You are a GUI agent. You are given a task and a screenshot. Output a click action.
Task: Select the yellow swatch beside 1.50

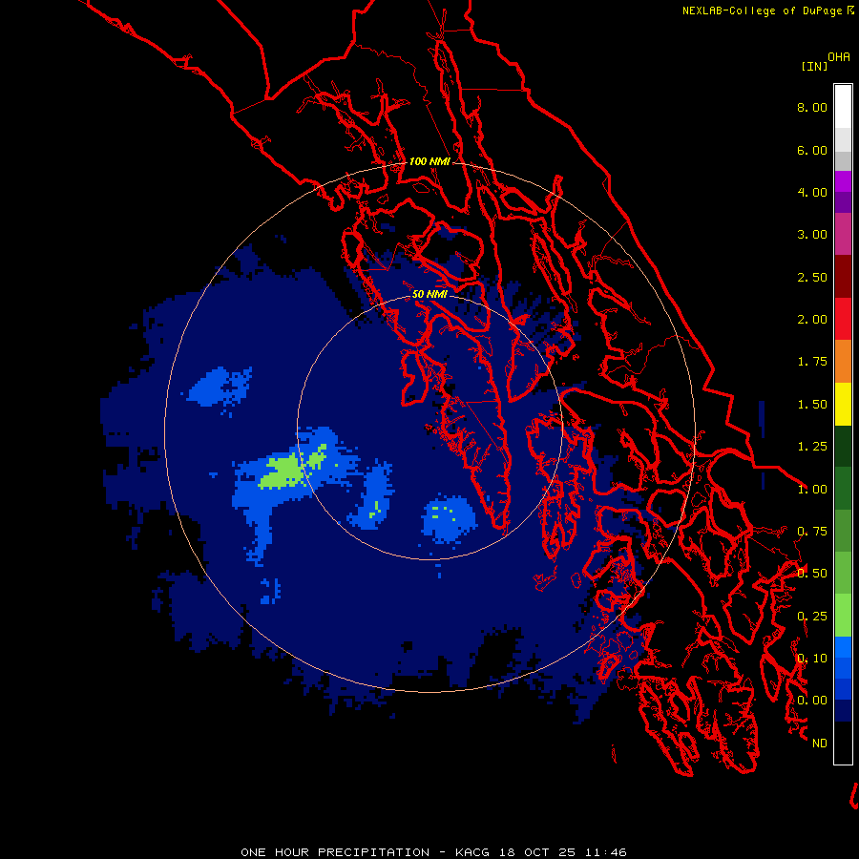(843, 404)
